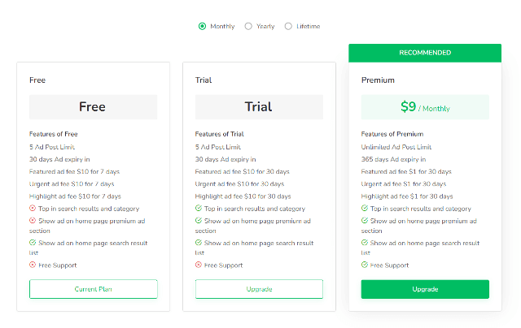Click the $9 / Monthly price box

coord(425,107)
